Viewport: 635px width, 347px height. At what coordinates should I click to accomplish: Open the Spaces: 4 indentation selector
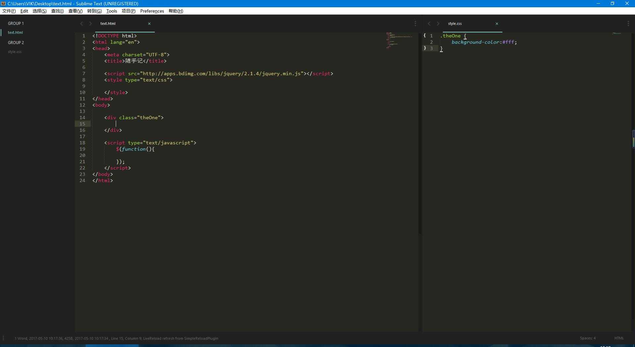click(x=588, y=338)
